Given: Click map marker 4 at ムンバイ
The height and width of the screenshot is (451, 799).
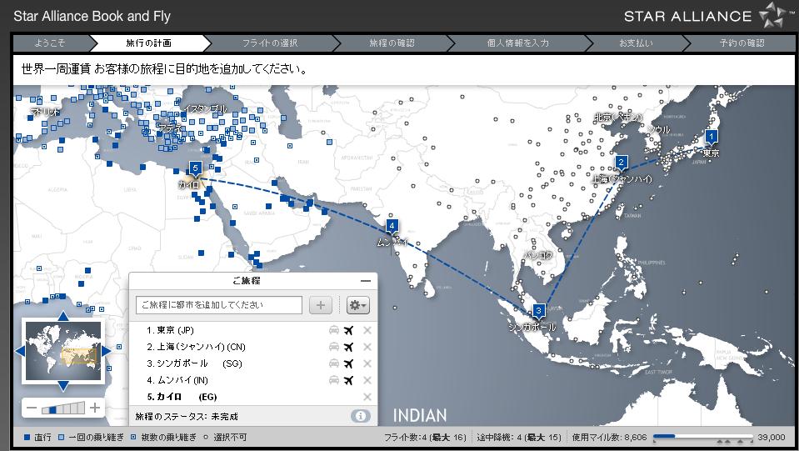Looking at the screenshot, I should pyautogui.click(x=392, y=227).
